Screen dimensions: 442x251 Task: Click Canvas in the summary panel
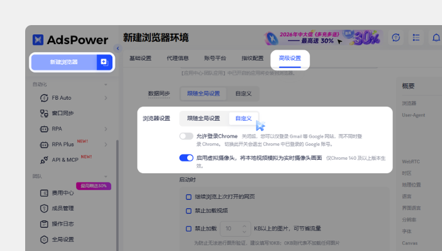click(x=409, y=243)
